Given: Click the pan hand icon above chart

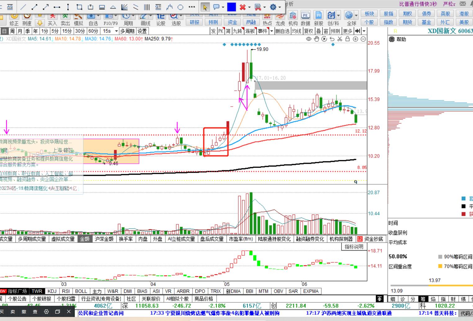Looking at the screenshot, I should point(316,39).
